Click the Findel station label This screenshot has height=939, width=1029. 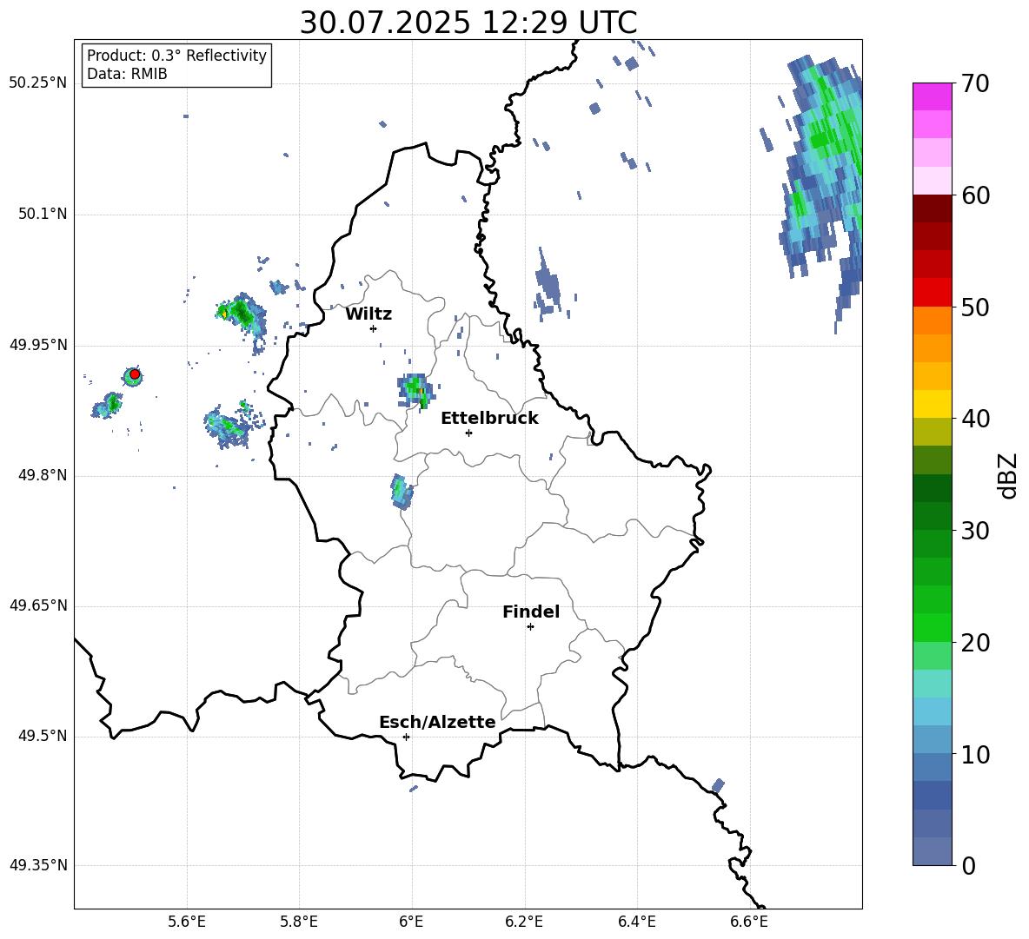pos(531,612)
